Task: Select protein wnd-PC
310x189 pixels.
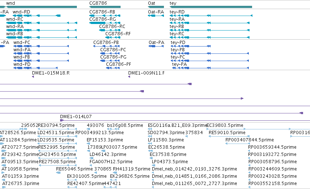Action: tap(22, 43)
